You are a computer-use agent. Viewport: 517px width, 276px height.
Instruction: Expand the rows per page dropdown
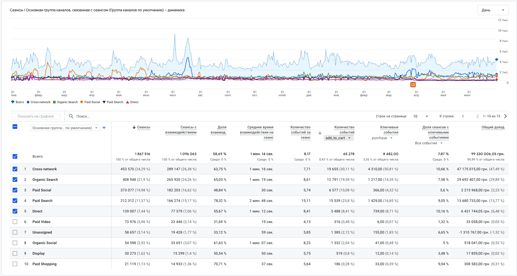(420, 116)
